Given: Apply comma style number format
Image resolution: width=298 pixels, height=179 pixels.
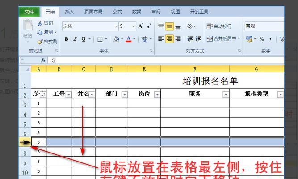Looking at the screenshot, I should click(270, 39).
